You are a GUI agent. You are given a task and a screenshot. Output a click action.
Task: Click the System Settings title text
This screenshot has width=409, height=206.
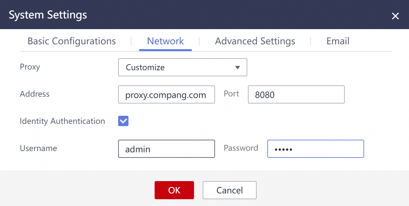click(48, 15)
